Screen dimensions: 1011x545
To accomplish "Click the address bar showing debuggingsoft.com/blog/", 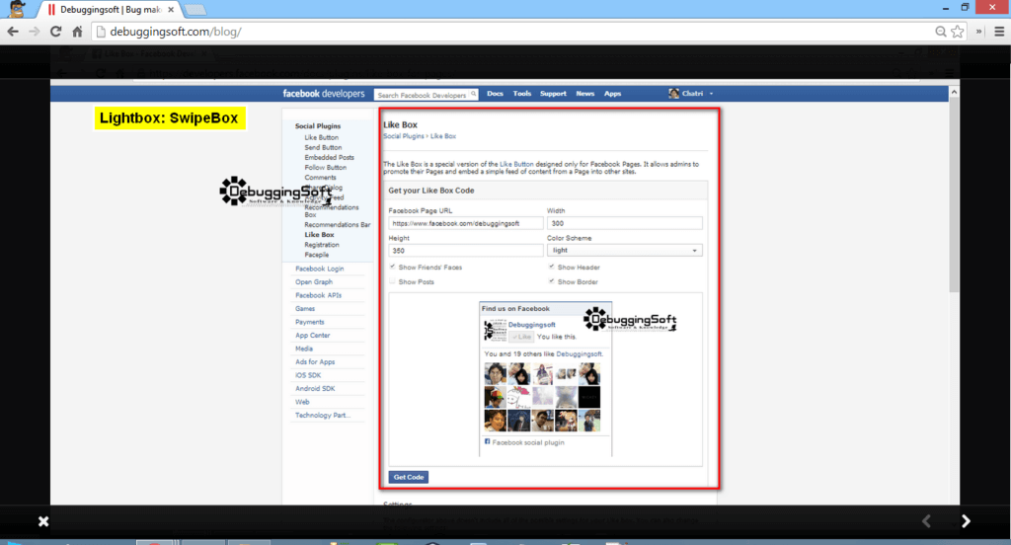I will click(x=515, y=32).
